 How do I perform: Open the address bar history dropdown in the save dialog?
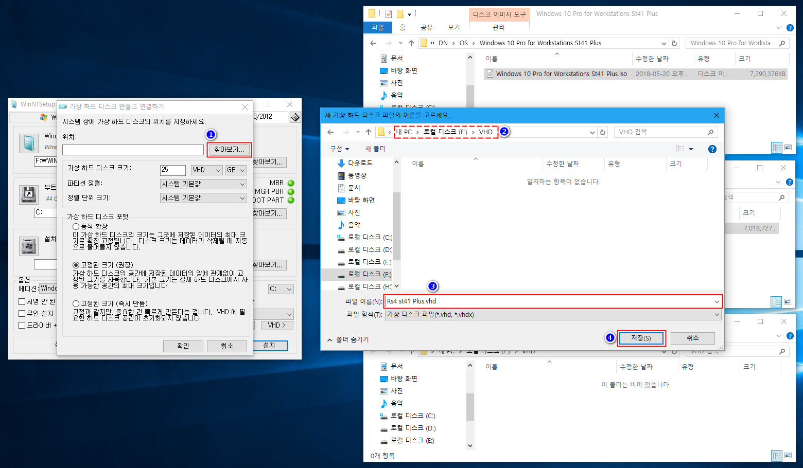pyautogui.click(x=592, y=132)
